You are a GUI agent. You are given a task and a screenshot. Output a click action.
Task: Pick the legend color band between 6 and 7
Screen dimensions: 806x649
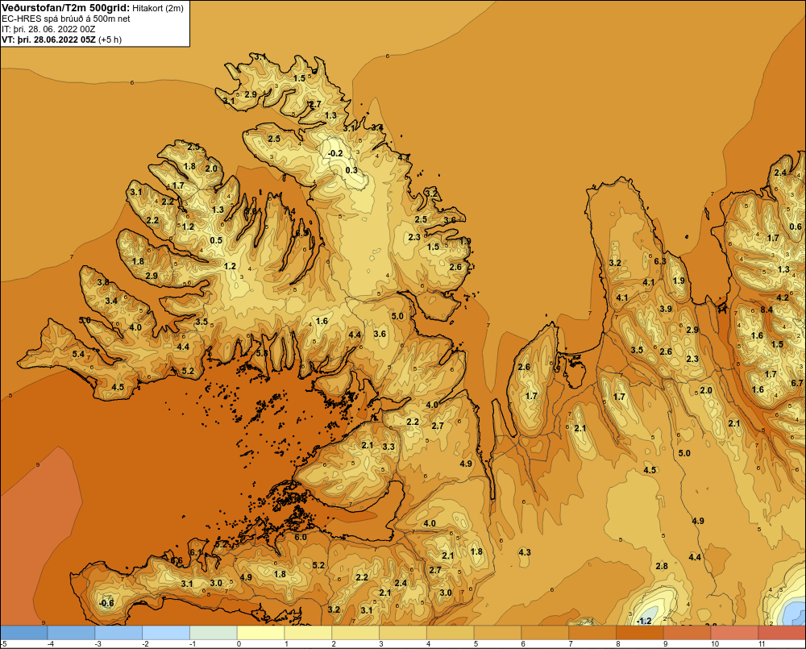(545, 632)
